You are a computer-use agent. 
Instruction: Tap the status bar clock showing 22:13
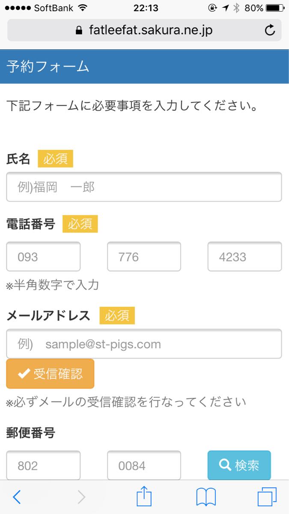point(146,8)
